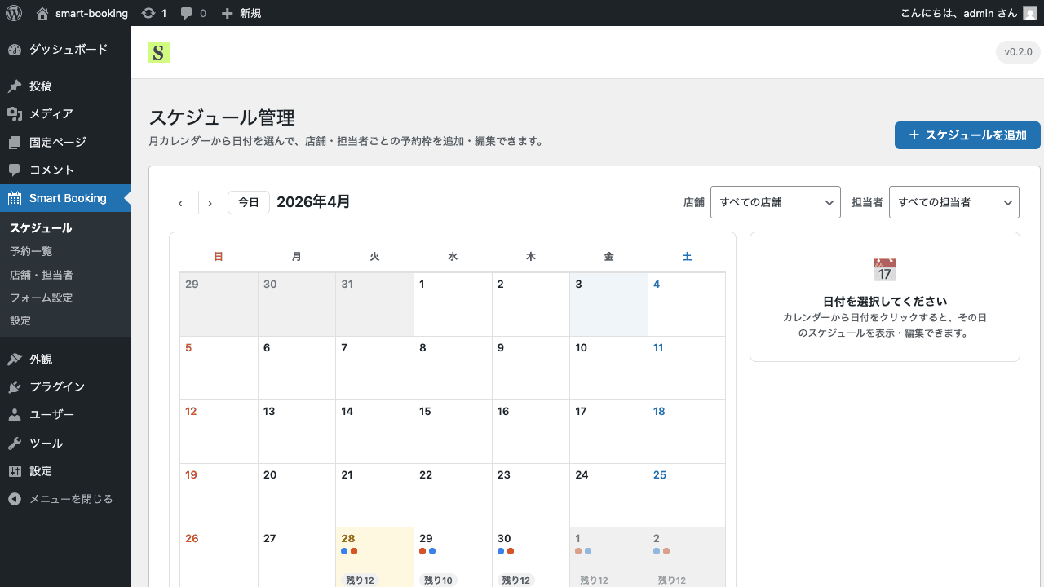Jump to today using the 今日 button
Screen dimensions: 1044x587
click(249, 202)
